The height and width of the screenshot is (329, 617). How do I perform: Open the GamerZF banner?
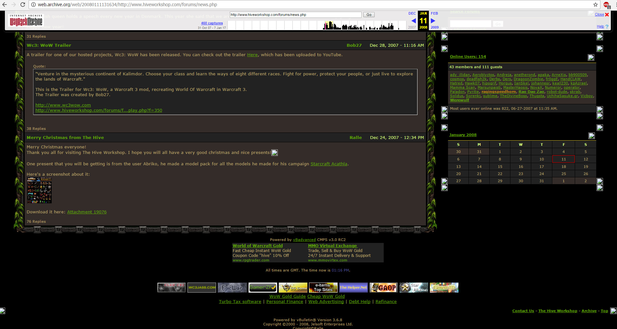click(x=263, y=287)
